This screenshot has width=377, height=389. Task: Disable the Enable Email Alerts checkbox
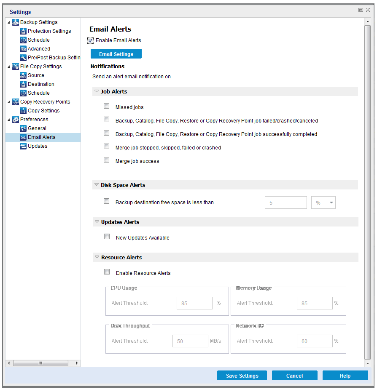pyautogui.click(x=90, y=40)
